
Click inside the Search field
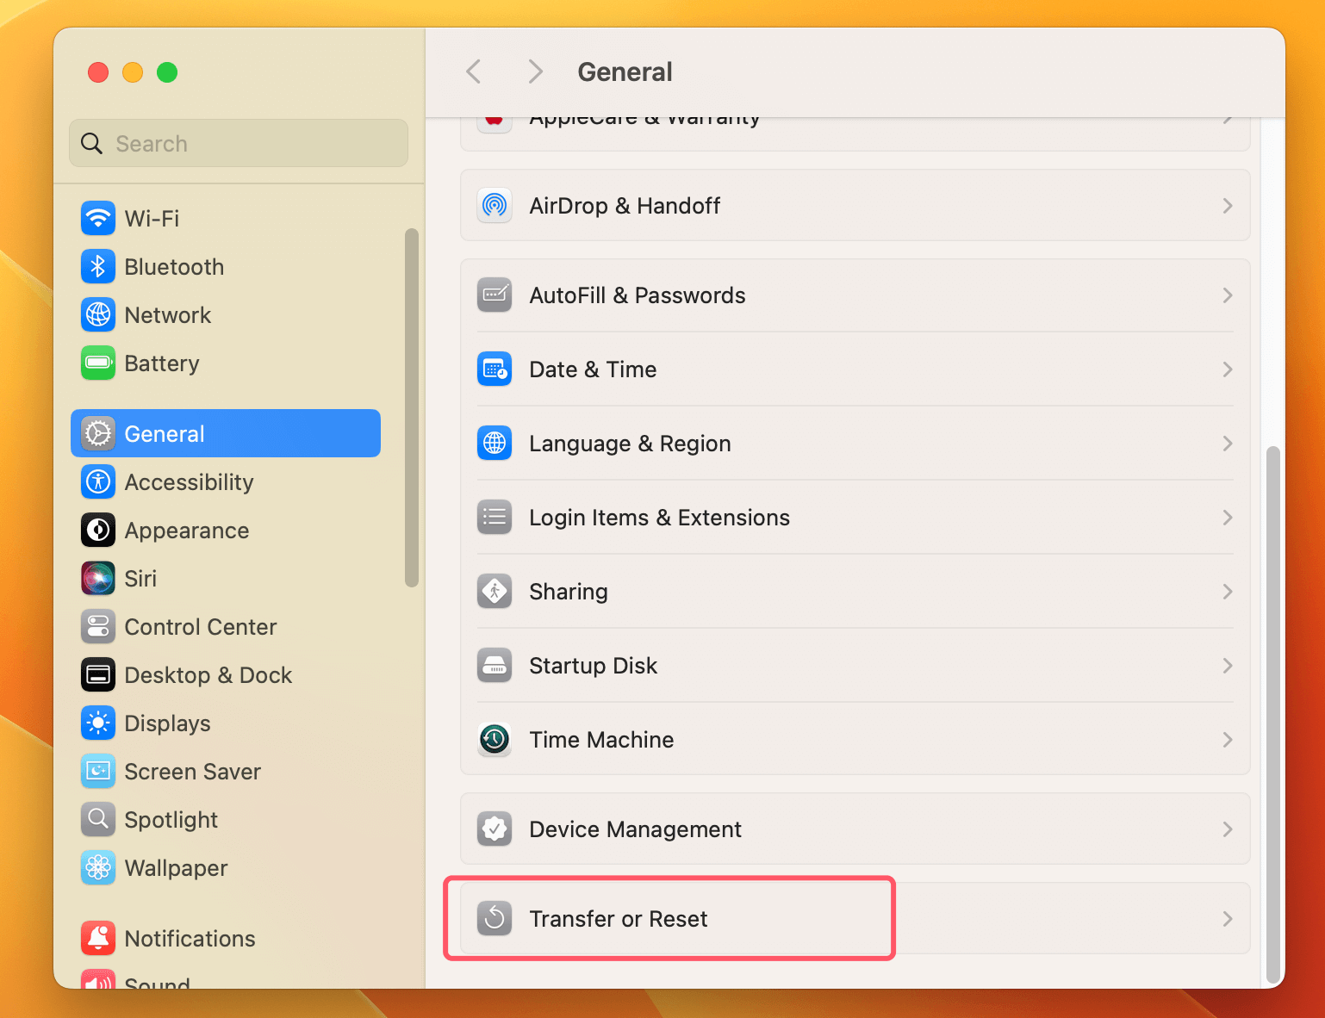pos(238,143)
